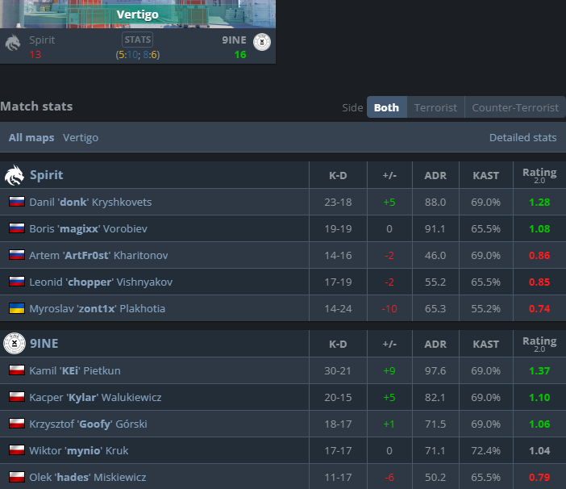The image size is (566, 489).
Task: Click the K-D header in Spirit table
Action: point(338,176)
